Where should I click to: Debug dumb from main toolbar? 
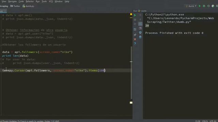204,6
